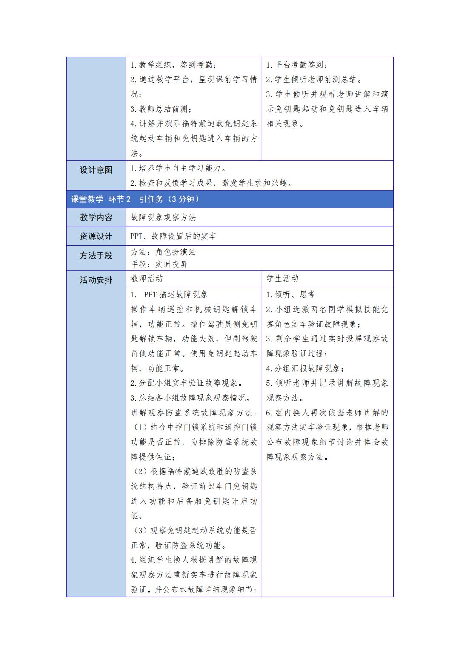Select the line 手段：实时投屏

[x=159, y=264]
